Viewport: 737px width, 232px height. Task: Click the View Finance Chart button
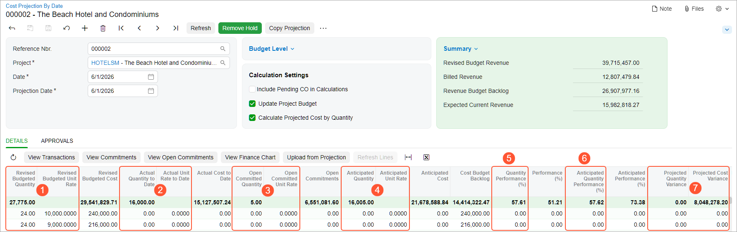[250, 157]
